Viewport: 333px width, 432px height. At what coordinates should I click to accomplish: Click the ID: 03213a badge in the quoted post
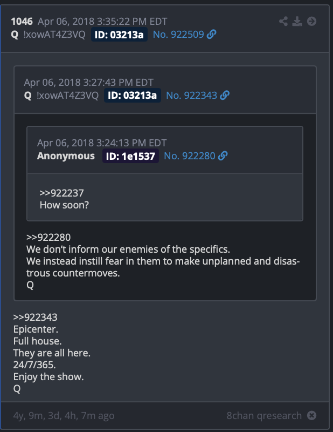click(132, 96)
